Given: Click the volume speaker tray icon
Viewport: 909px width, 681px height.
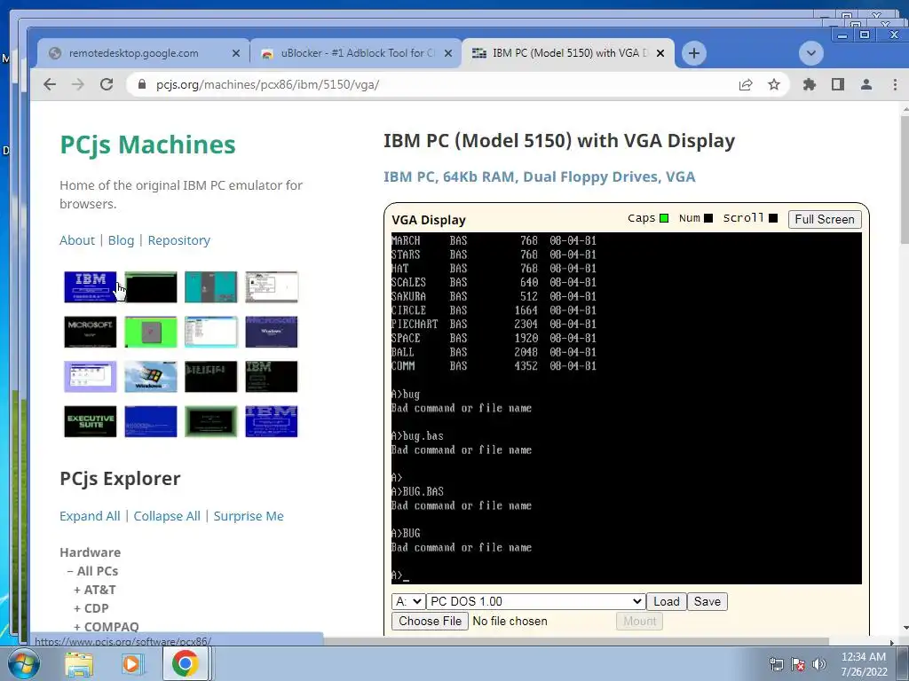Looking at the screenshot, I should (x=818, y=664).
